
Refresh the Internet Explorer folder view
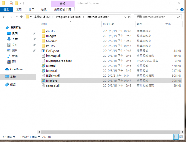click(x=129, y=17)
